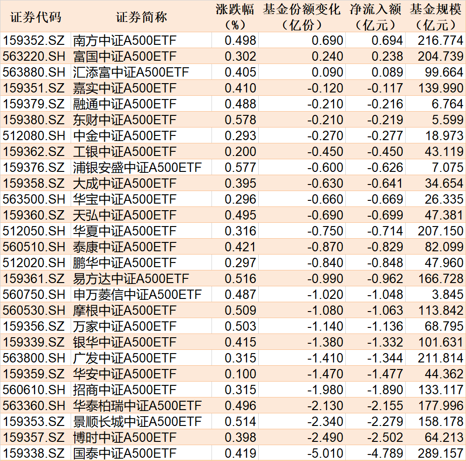Select price change value 0.578

pyautogui.click(x=235, y=120)
